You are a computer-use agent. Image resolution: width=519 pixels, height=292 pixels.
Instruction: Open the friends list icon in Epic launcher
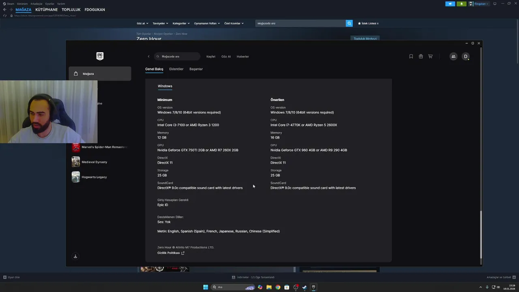click(x=453, y=56)
